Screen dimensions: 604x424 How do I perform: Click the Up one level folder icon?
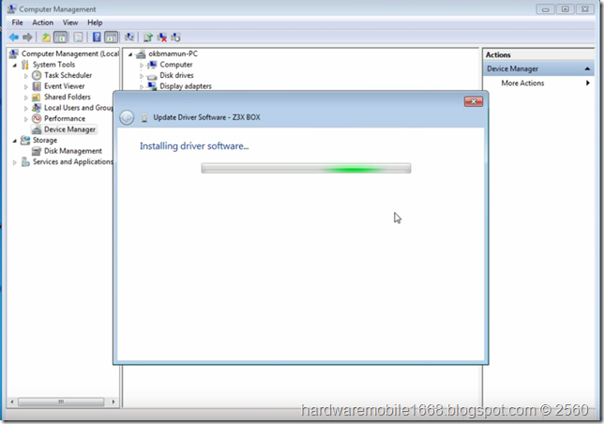click(46, 38)
